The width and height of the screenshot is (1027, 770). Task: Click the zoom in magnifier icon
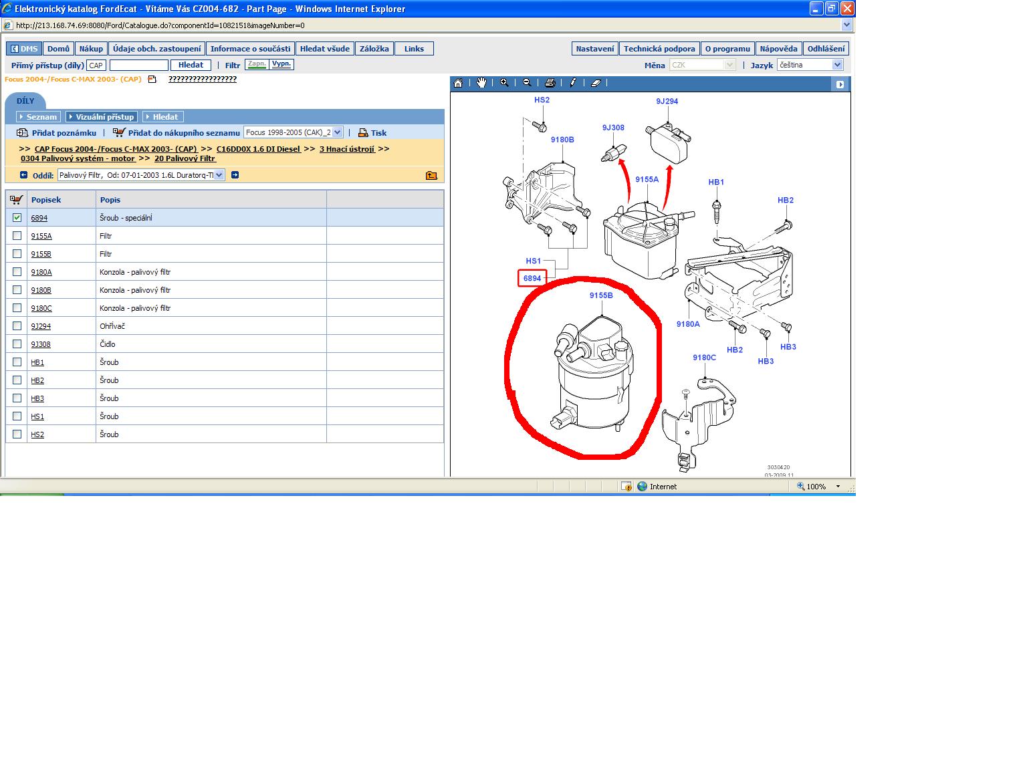pyautogui.click(x=504, y=83)
